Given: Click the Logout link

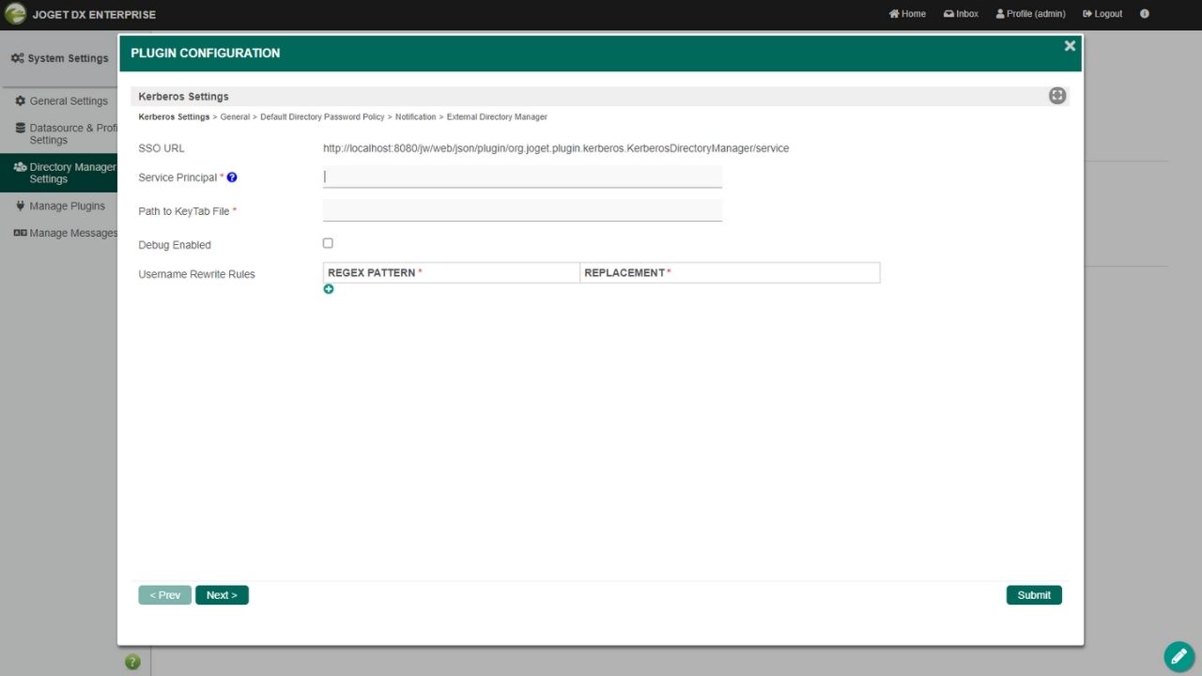Looking at the screenshot, I should click(x=1102, y=14).
